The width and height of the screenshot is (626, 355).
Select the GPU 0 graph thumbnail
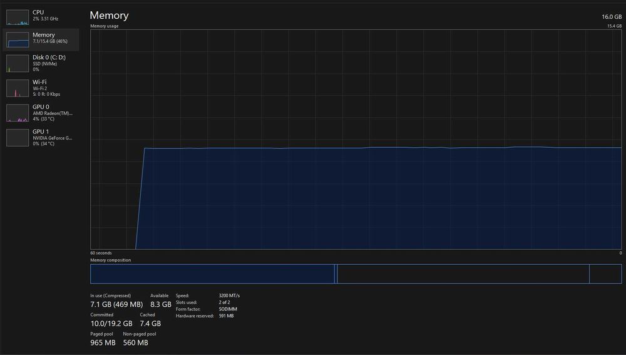pyautogui.click(x=17, y=113)
